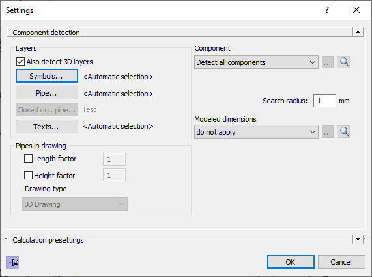372x277 pixels.
Task: Click the Texts... layer button
Action: pyautogui.click(x=47, y=126)
